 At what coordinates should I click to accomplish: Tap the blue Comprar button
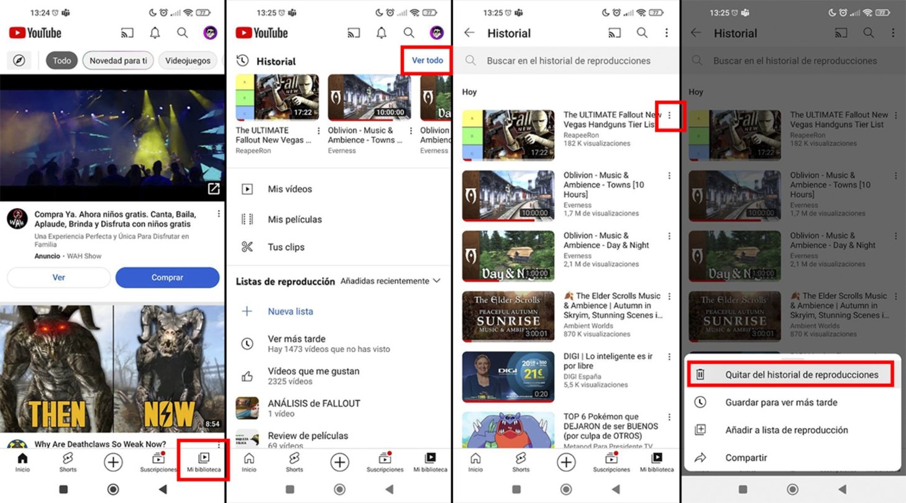pyautogui.click(x=167, y=278)
